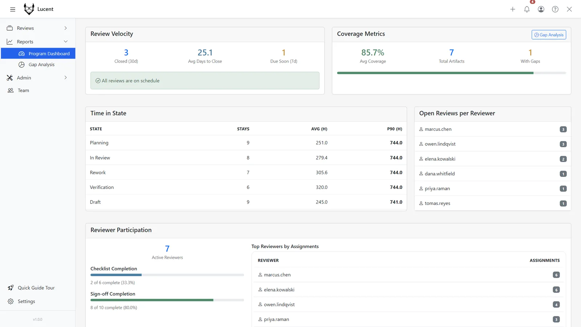This screenshot has height=327, width=581.
Task: Click the Settings gear icon
Action: pyautogui.click(x=11, y=302)
